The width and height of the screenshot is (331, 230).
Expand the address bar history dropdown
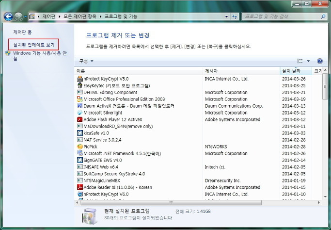click(226, 16)
